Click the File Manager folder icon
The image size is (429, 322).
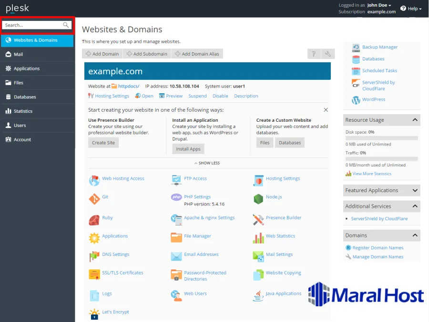(176, 237)
